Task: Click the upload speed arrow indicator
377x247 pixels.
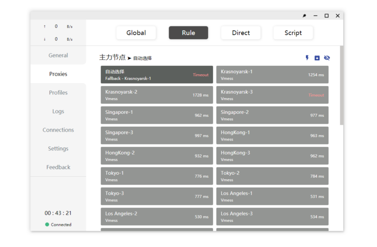Action: coord(45,27)
